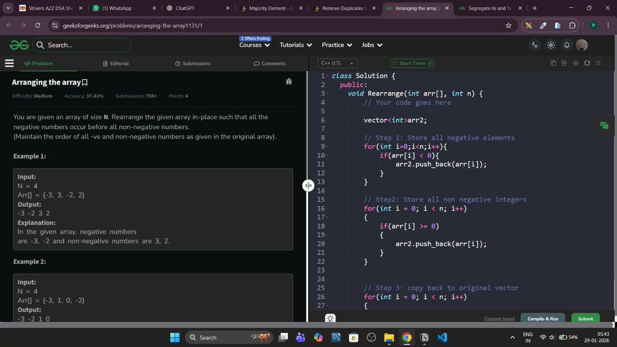Toggle light theme using sun icon

(550, 45)
